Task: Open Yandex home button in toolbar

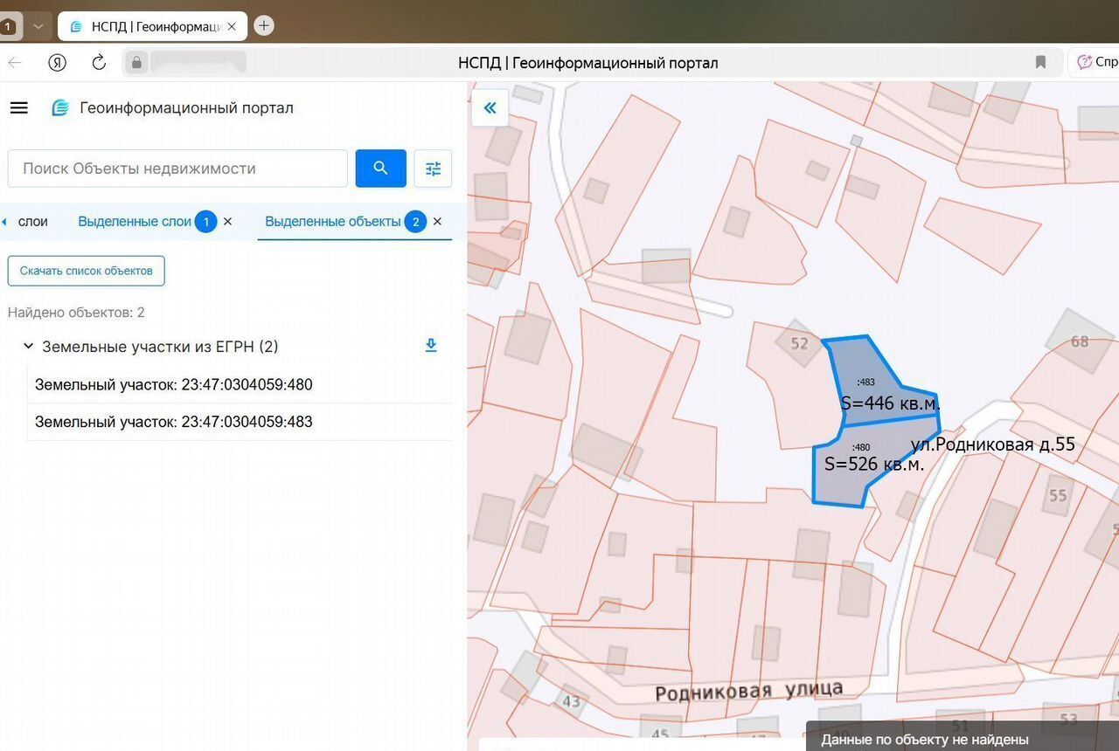Action: (x=57, y=62)
